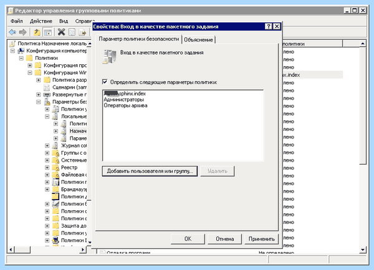Expand the Журнал событий node
The width and height of the screenshot is (374, 270).
pos(47,145)
